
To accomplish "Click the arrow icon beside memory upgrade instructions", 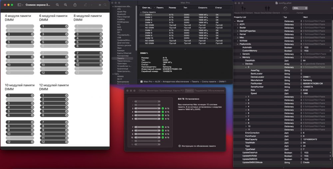I will click(179, 146).
